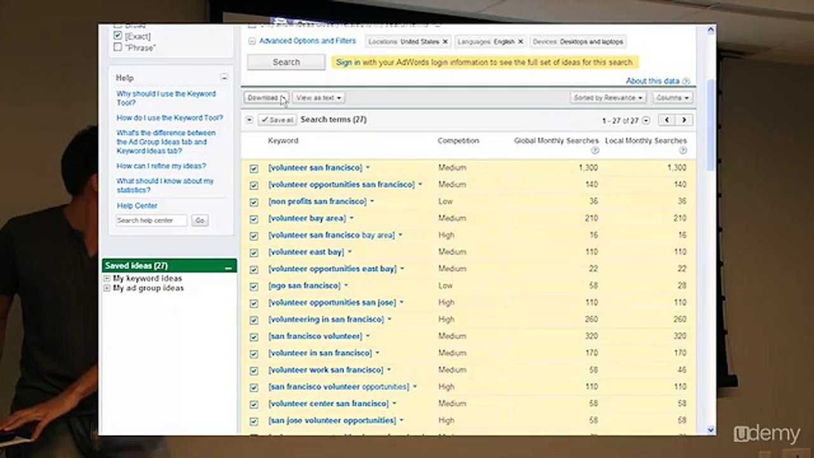The height and width of the screenshot is (458, 814).
Task: Open the arrow menu next to [volunteer san francisco]
Action: coord(368,168)
